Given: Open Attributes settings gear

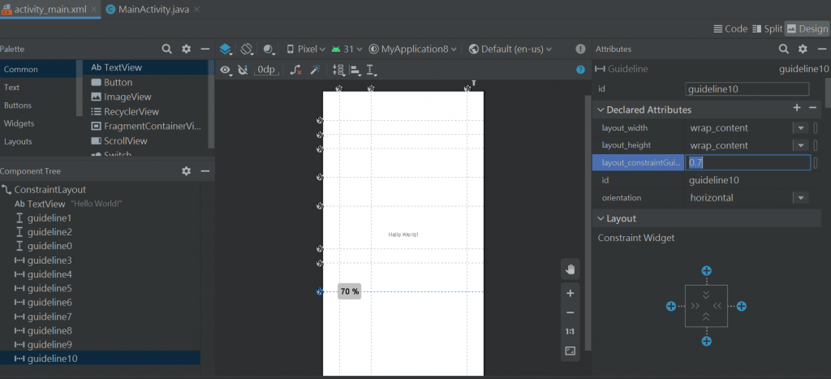Looking at the screenshot, I should [803, 49].
